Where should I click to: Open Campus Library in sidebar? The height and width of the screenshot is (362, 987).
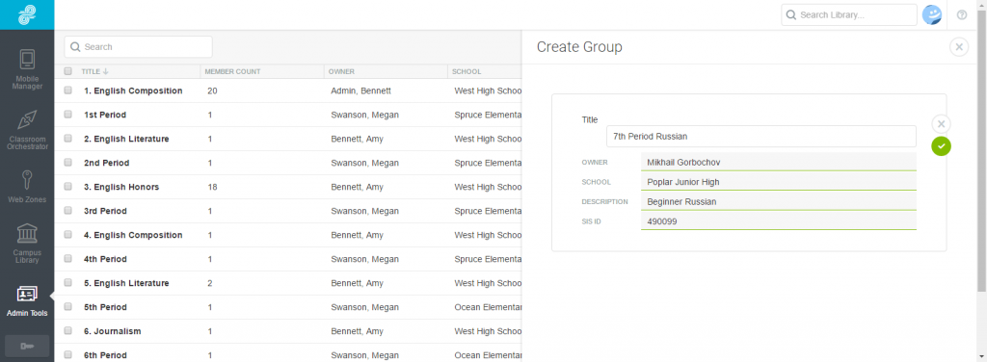click(x=27, y=243)
